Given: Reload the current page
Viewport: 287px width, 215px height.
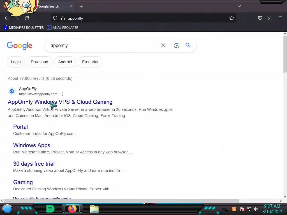Looking at the screenshot, I should click(27, 18).
